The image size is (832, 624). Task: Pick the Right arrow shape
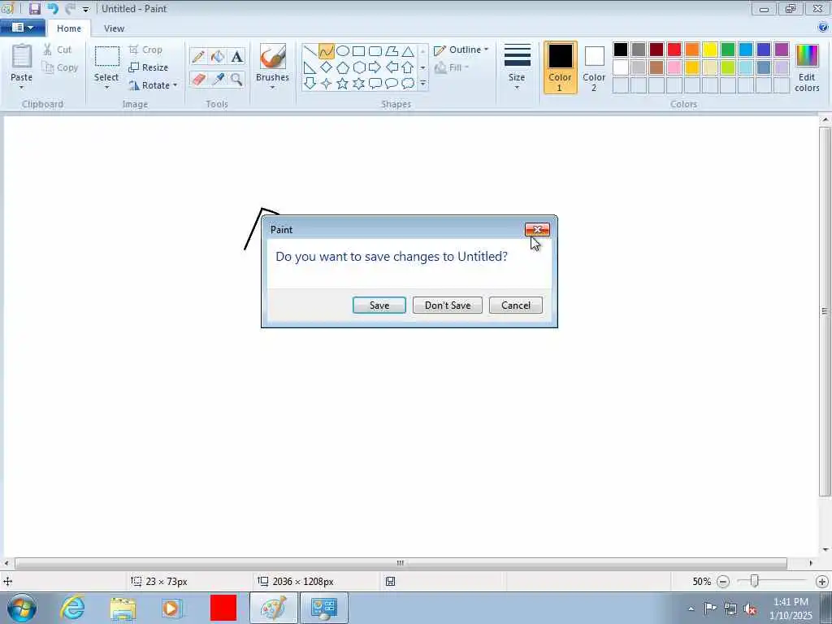click(375, 67)
